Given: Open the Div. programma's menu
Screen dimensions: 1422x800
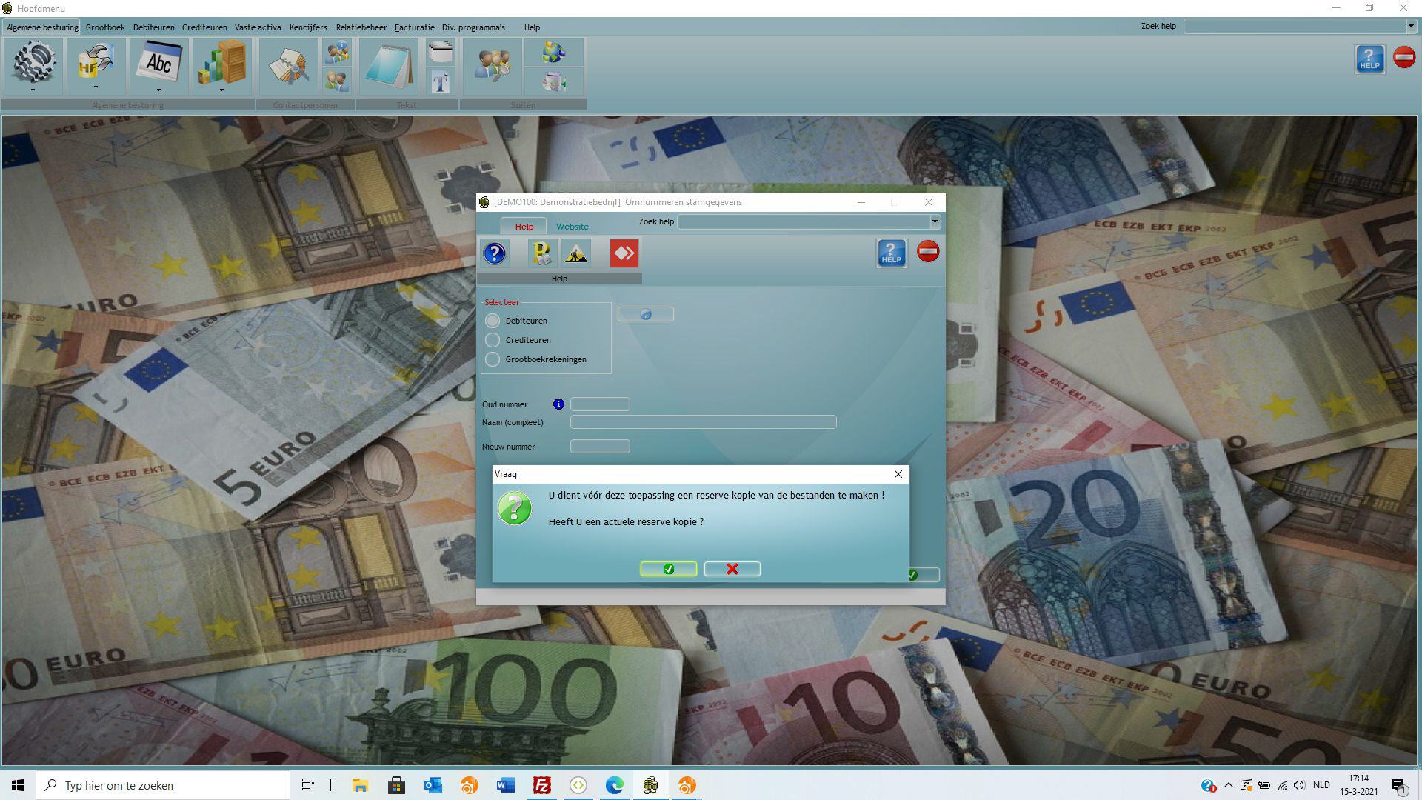Looking at the screenshot, I should click(x=473, y=27).
